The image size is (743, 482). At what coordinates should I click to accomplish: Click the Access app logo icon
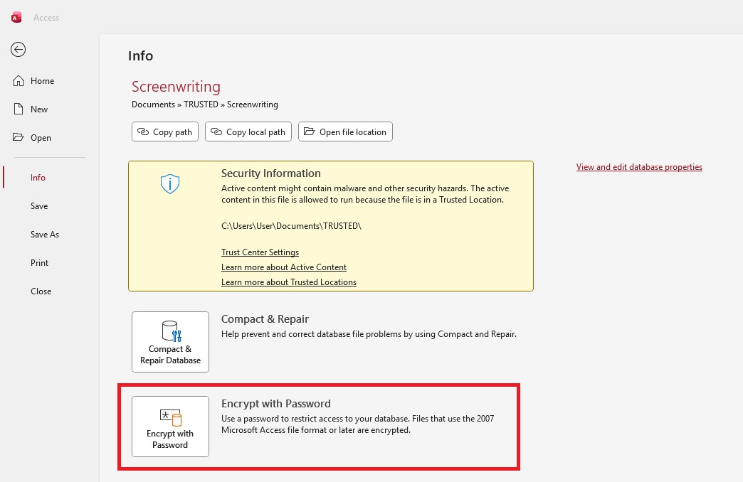point(16,18)
